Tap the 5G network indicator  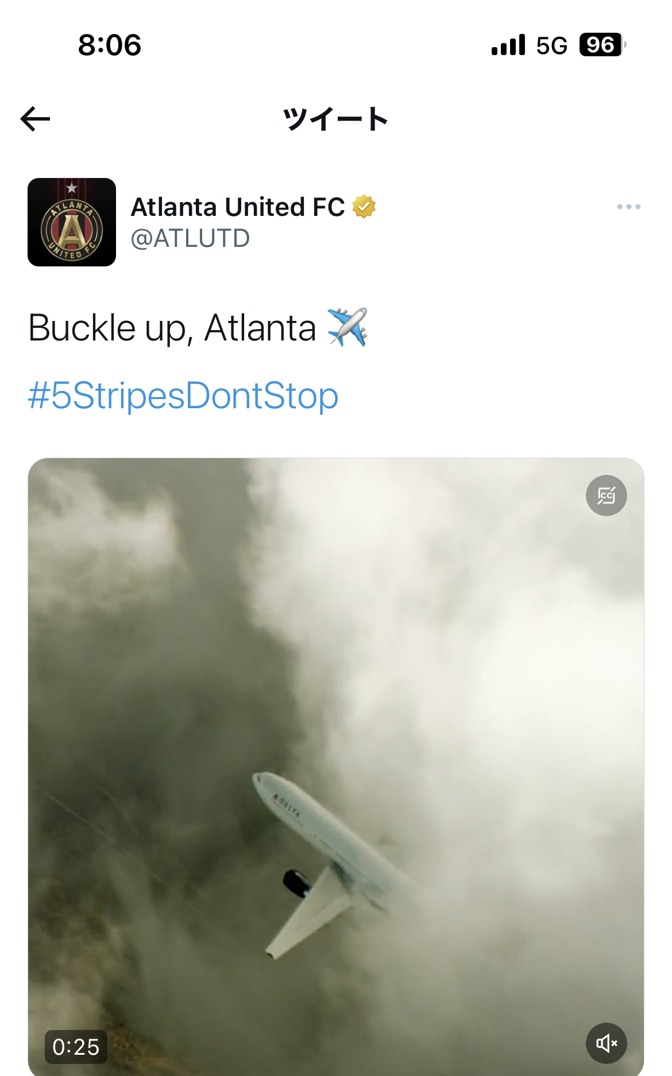coord(551,45)
